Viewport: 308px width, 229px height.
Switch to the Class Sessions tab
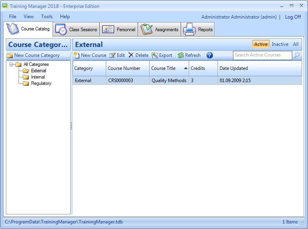(77, 30)
